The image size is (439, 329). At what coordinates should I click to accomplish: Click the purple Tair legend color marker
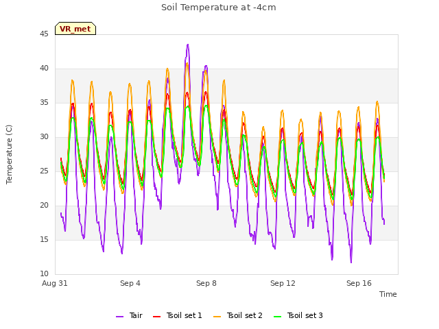[120, 317]
